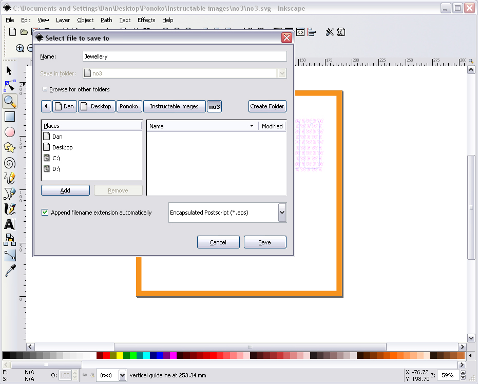
Task: Click the Name column sort arrow
Action: point(252,126)
